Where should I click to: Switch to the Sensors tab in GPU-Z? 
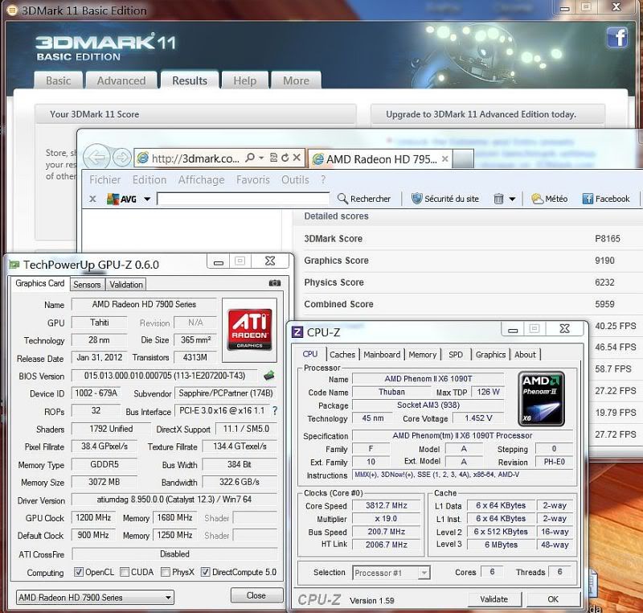tap(87, 284)
